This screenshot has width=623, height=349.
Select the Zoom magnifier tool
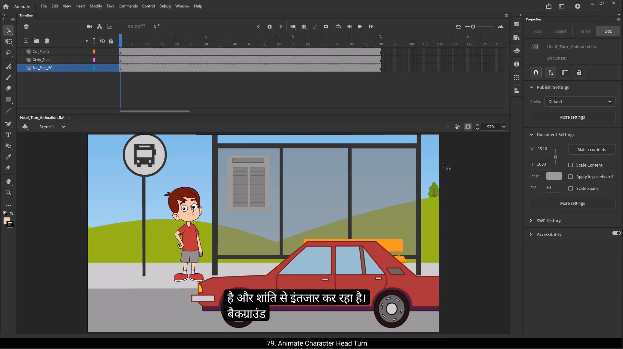tap(8, 193)
